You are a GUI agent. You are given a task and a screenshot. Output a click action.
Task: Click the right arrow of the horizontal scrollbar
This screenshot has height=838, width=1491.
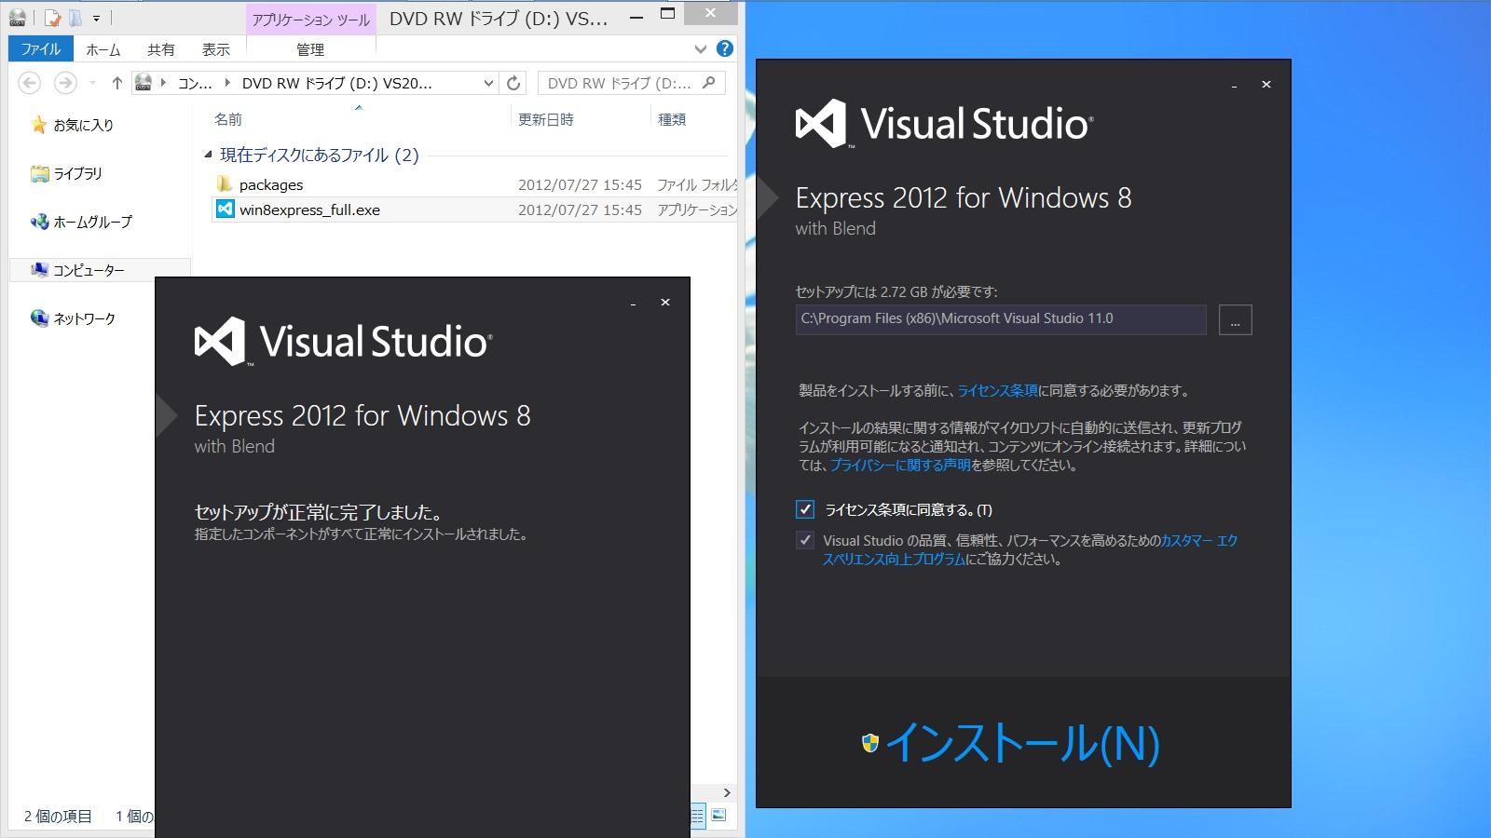(727, 792)
